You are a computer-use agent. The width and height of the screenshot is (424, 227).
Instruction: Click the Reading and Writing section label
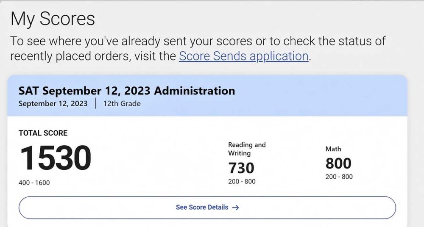coord(247,149)
